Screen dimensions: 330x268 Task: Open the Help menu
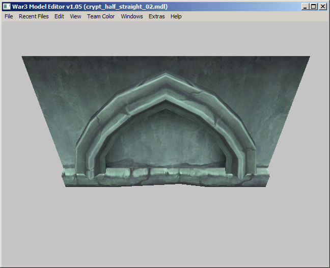pos(176,16)
